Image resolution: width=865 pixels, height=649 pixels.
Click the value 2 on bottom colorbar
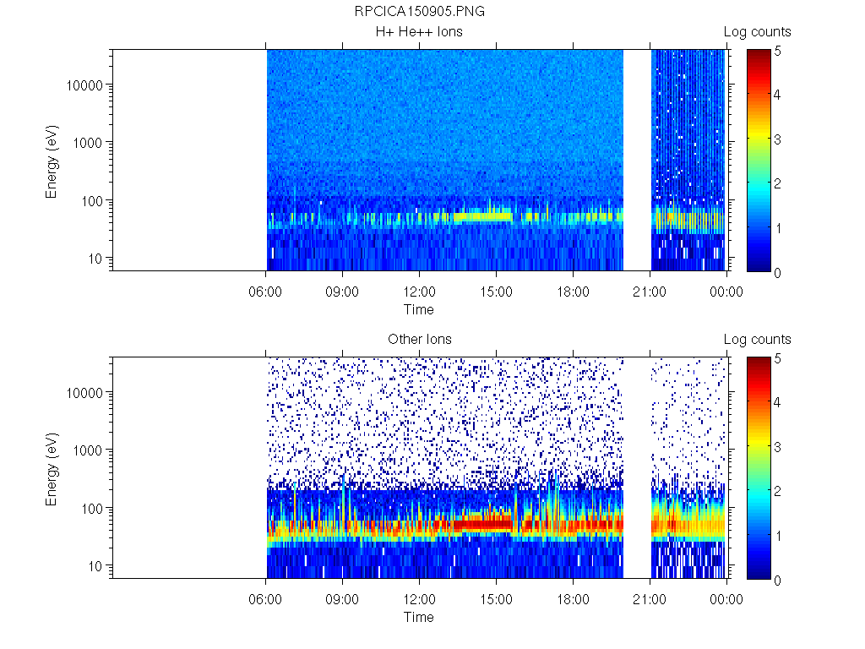[778, 491]
